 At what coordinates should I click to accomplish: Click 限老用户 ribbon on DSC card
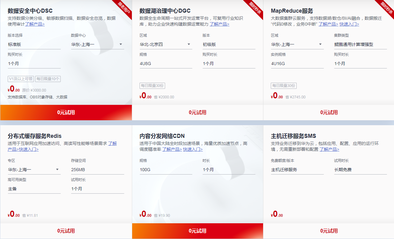[124, 7]
